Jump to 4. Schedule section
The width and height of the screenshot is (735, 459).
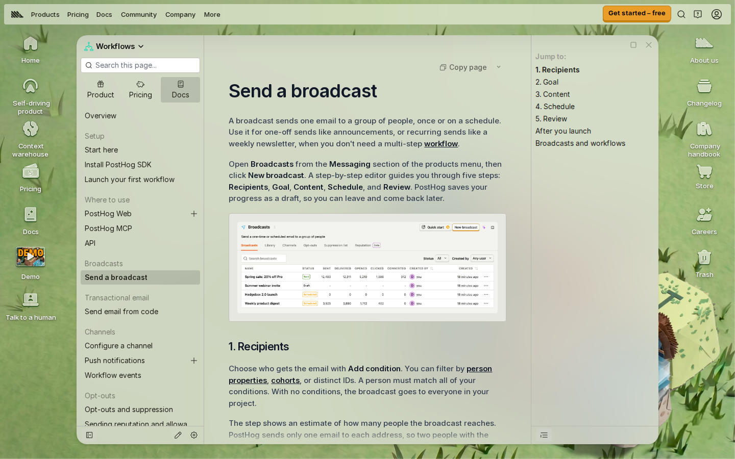pos(555,107)
